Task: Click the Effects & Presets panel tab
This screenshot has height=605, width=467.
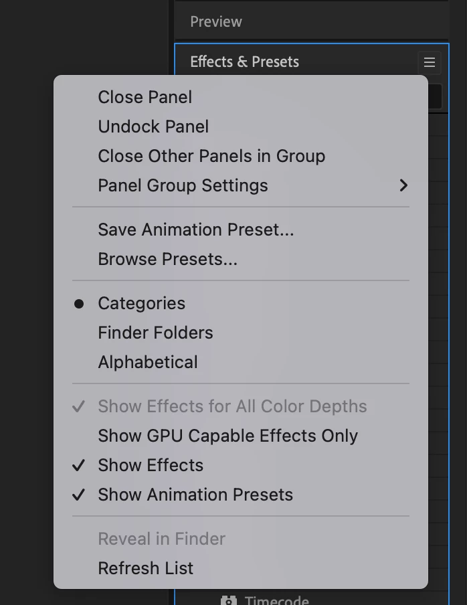Action: 244,62
